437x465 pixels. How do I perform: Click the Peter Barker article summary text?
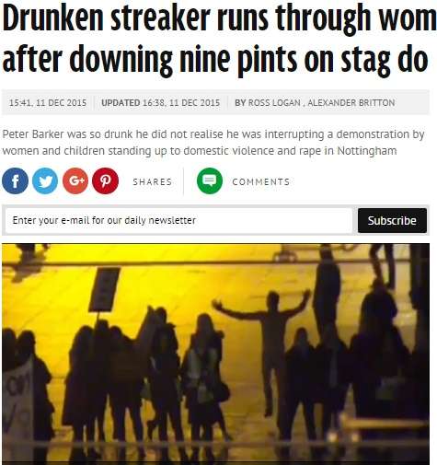213,143
